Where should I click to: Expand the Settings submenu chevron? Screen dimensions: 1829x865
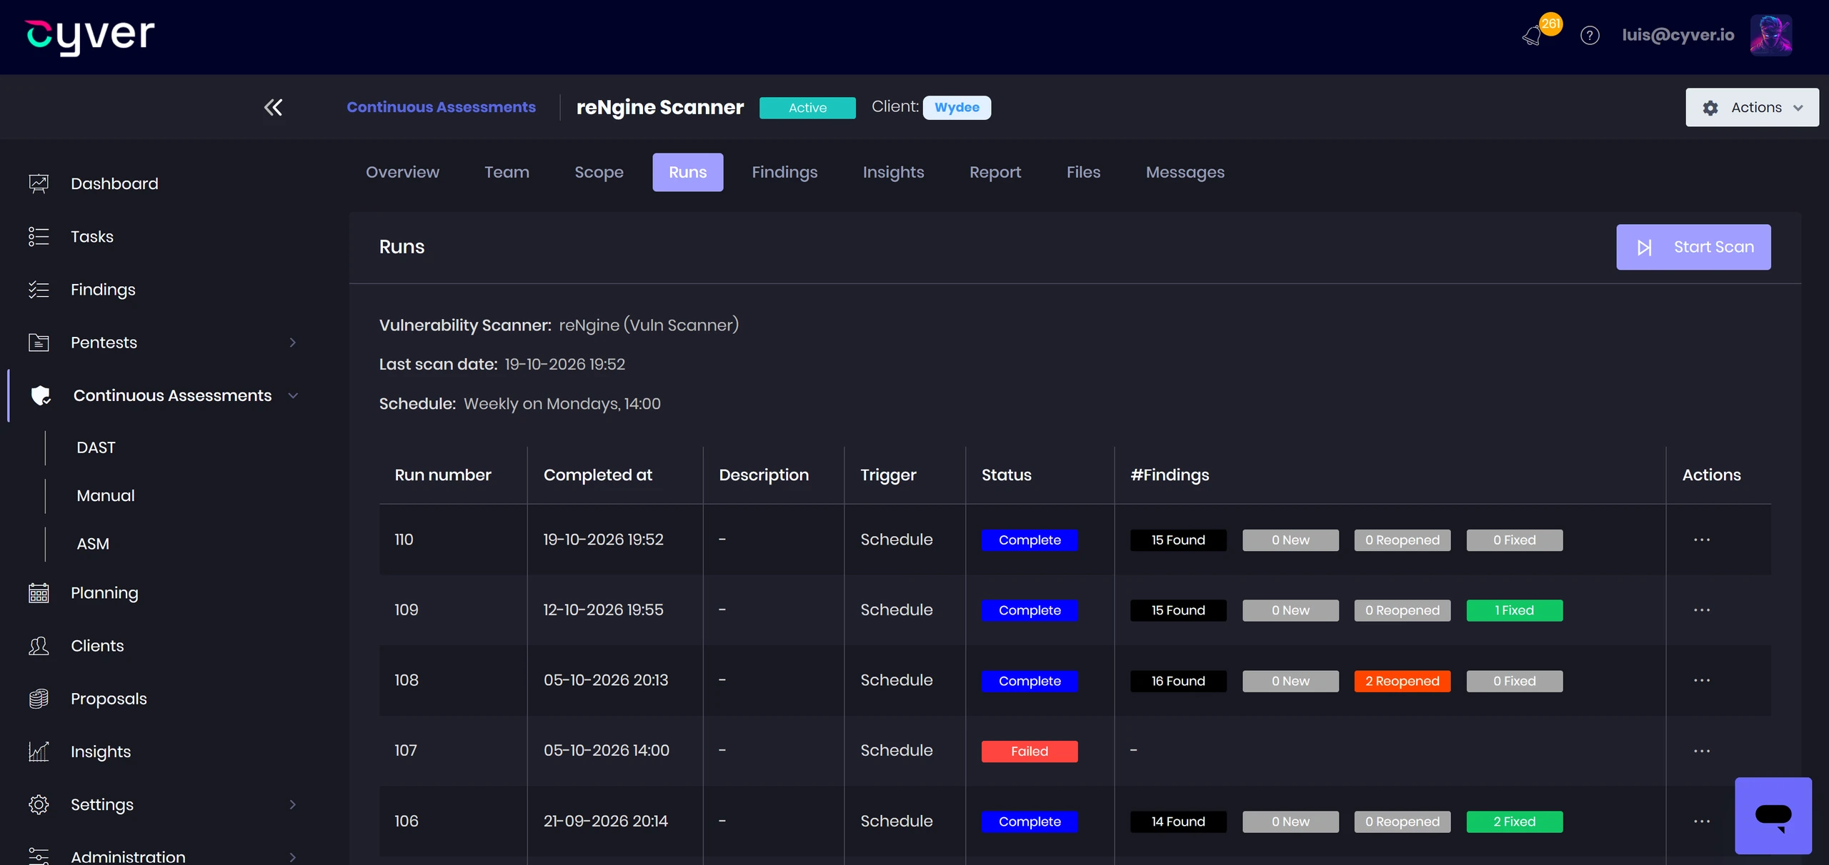pyautogui.click(x=292, y=804)
